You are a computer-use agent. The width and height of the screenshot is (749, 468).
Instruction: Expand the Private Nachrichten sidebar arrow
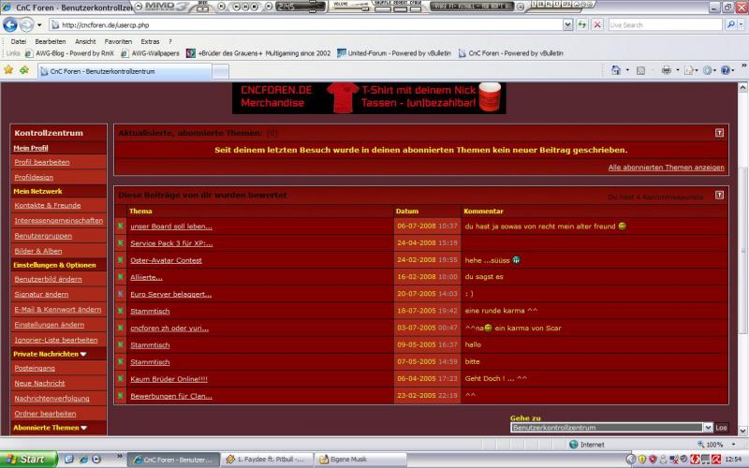pos(82,355)
